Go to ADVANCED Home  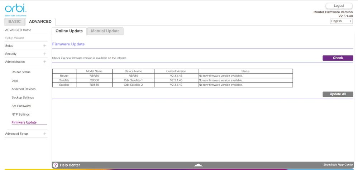pyautogui.click(x=18, y=30)
